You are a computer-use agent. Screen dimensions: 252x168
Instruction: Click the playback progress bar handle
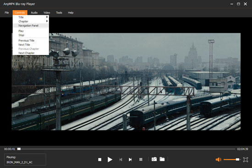point(19,149)
